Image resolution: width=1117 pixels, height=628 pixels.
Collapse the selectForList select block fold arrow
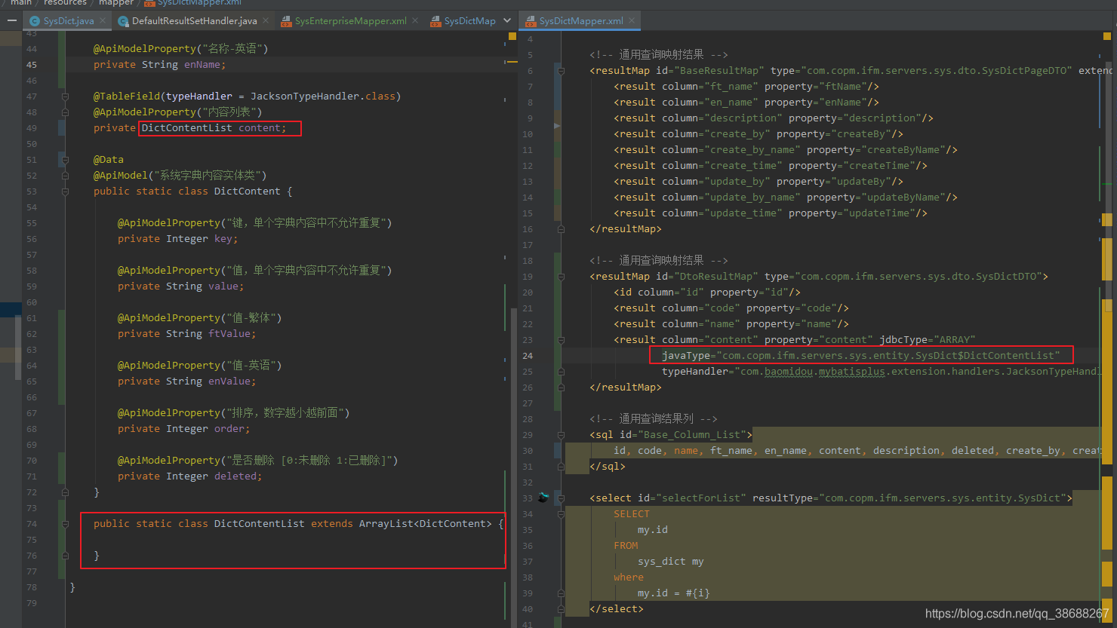561,498
